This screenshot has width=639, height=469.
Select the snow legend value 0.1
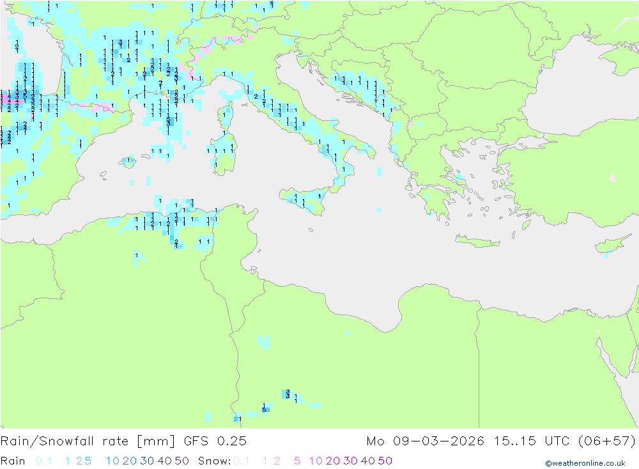click(242, 461)
